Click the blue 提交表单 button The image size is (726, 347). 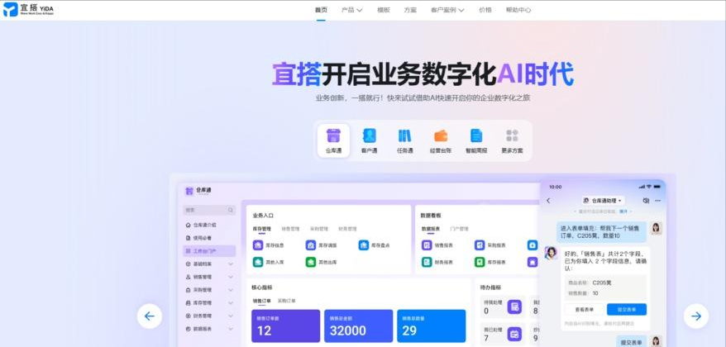[x=627, y=310]
